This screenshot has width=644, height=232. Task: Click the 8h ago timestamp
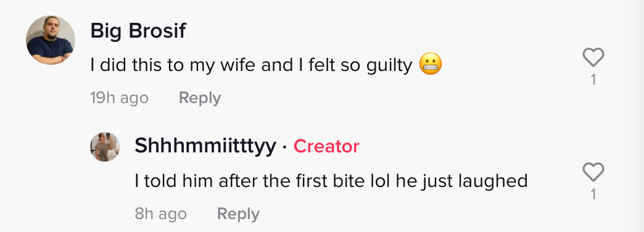(160, 214)
